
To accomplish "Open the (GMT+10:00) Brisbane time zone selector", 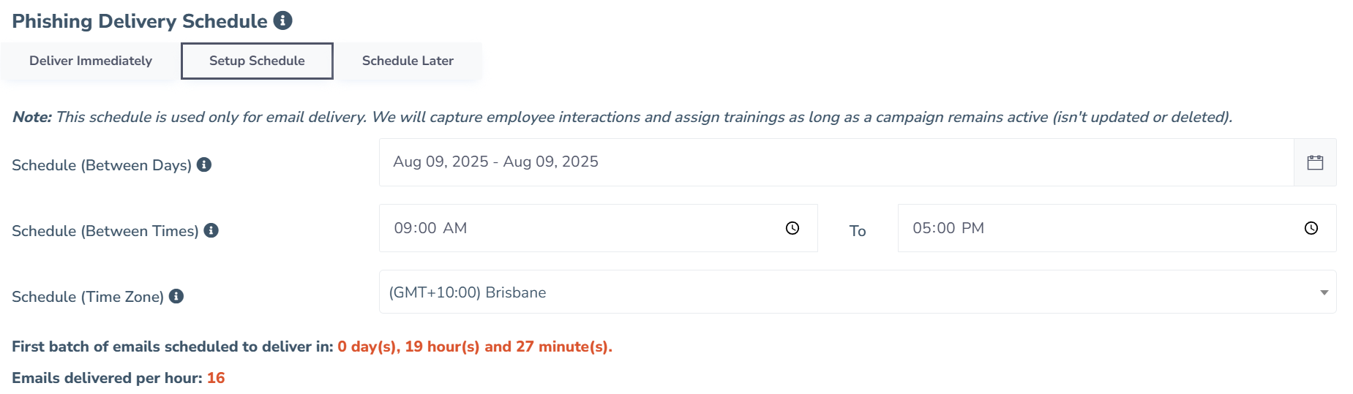I will (x=849, y=292).
